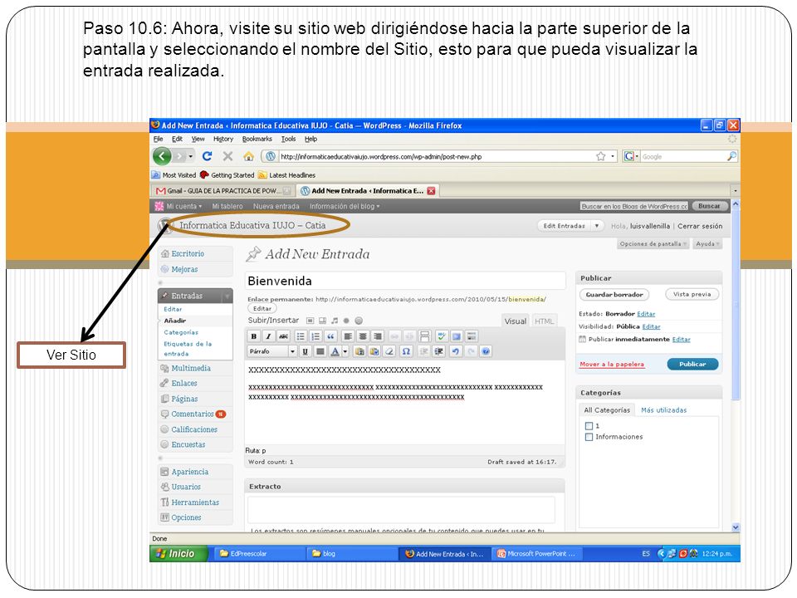Toggle the spellchecker in the editor

(x=441, y=336)
